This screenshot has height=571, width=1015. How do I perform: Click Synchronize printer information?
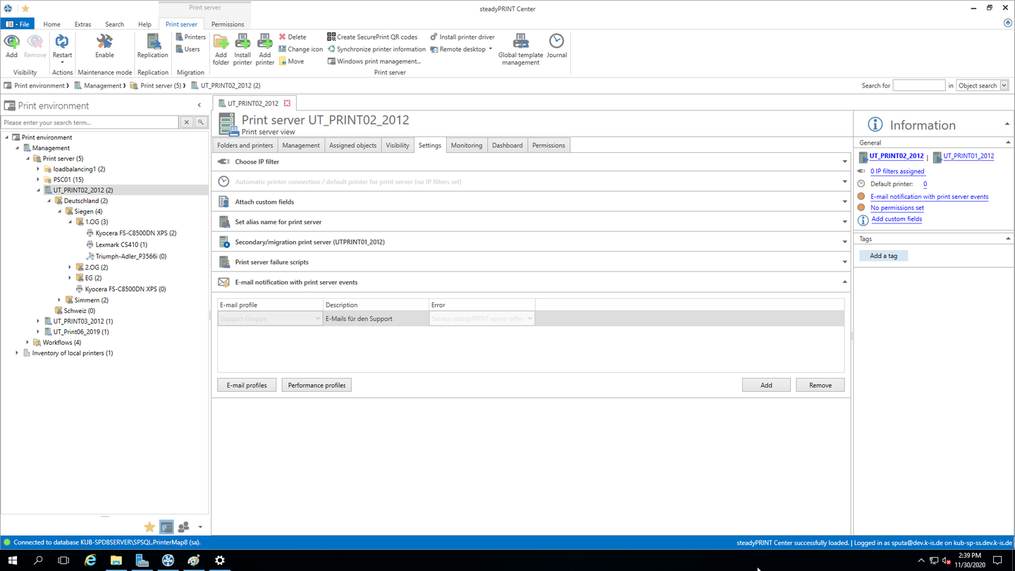tap(376, 49)
